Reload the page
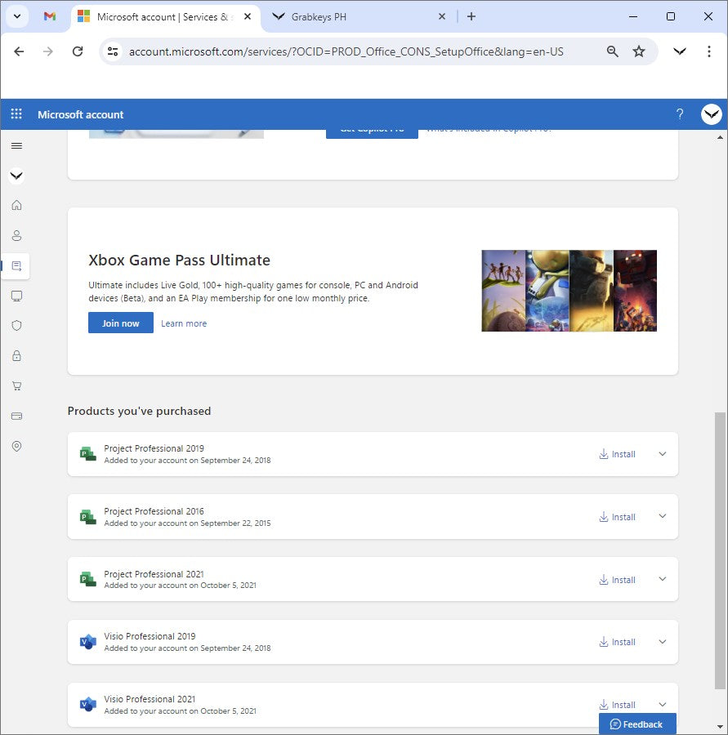 pos(78,51)
